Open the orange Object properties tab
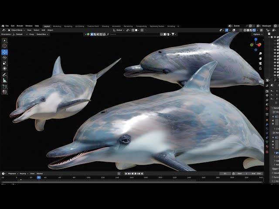 pyautogui.click(x=267, y=120)
